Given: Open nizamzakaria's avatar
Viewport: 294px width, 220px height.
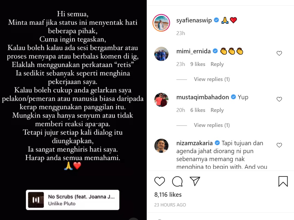Looking at the screenshot, I should click(x=161, y=145).
